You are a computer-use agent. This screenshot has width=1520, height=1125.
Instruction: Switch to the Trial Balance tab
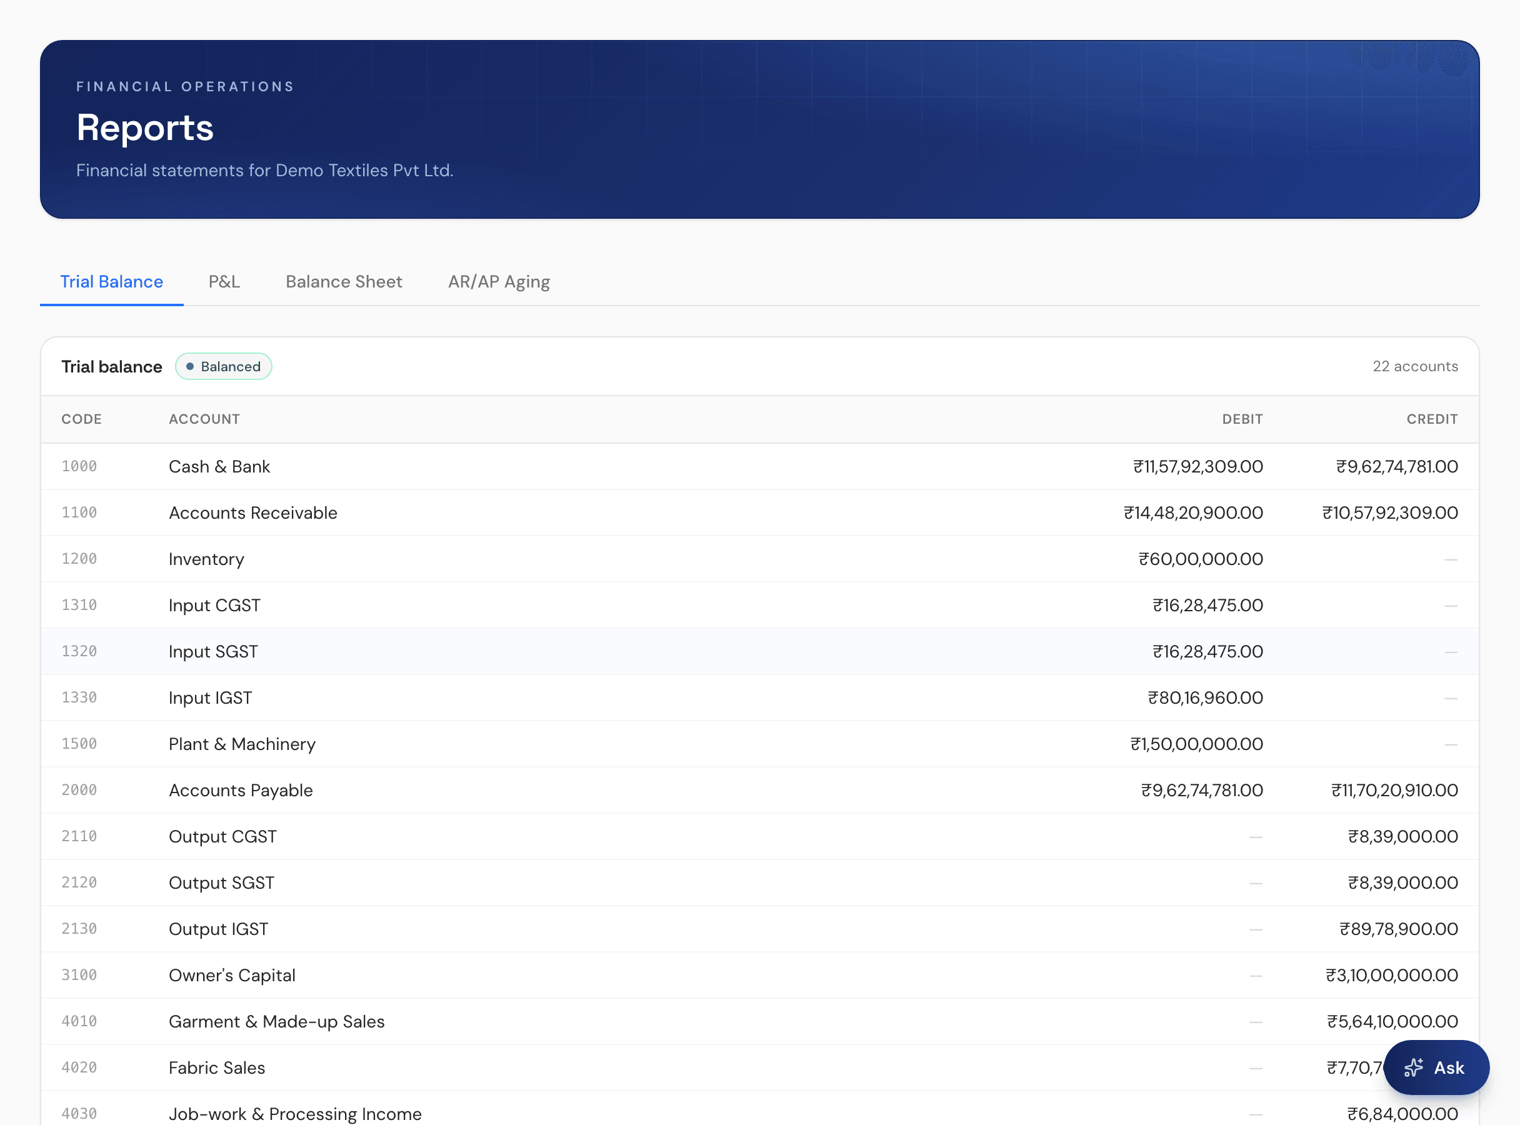click(x=112, y=282)
